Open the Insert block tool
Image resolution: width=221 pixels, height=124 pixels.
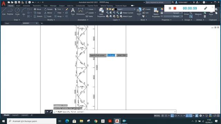tap(139, 11)
